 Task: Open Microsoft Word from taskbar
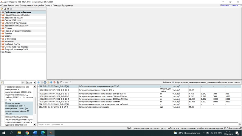click(35, 133)
